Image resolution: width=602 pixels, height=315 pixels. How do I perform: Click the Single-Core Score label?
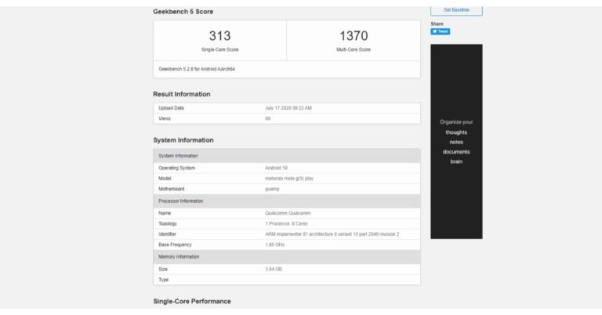[x=219, y=49]
